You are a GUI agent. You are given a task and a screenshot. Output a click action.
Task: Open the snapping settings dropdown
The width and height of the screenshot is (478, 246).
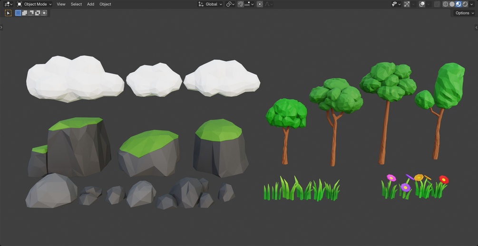tap(249, 4)
